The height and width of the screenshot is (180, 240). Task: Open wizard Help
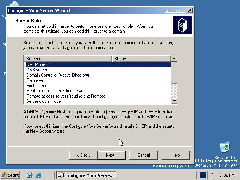(175, 155)
